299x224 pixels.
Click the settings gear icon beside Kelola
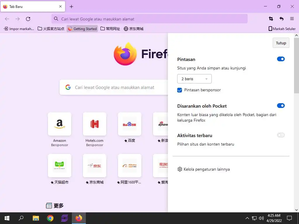(x=180, y=169)
